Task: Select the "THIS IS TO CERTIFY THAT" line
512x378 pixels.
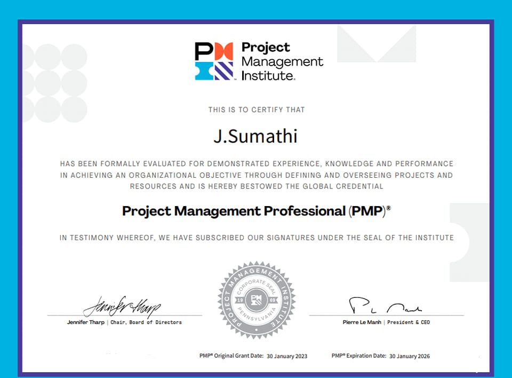Action: [x=257, y=110]
